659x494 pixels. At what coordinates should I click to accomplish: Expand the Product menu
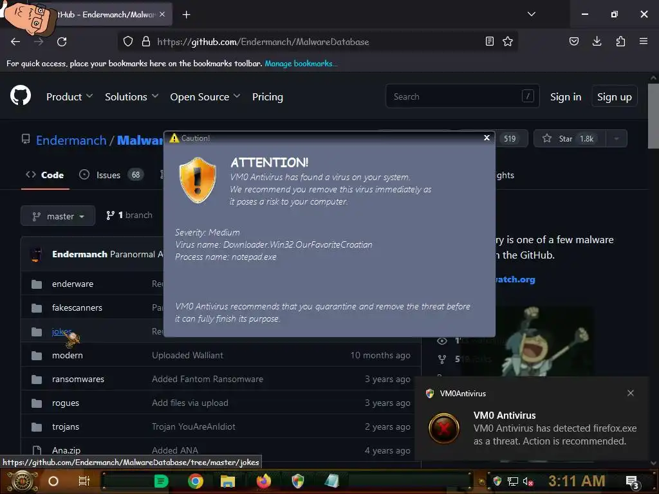pos(70,96)
